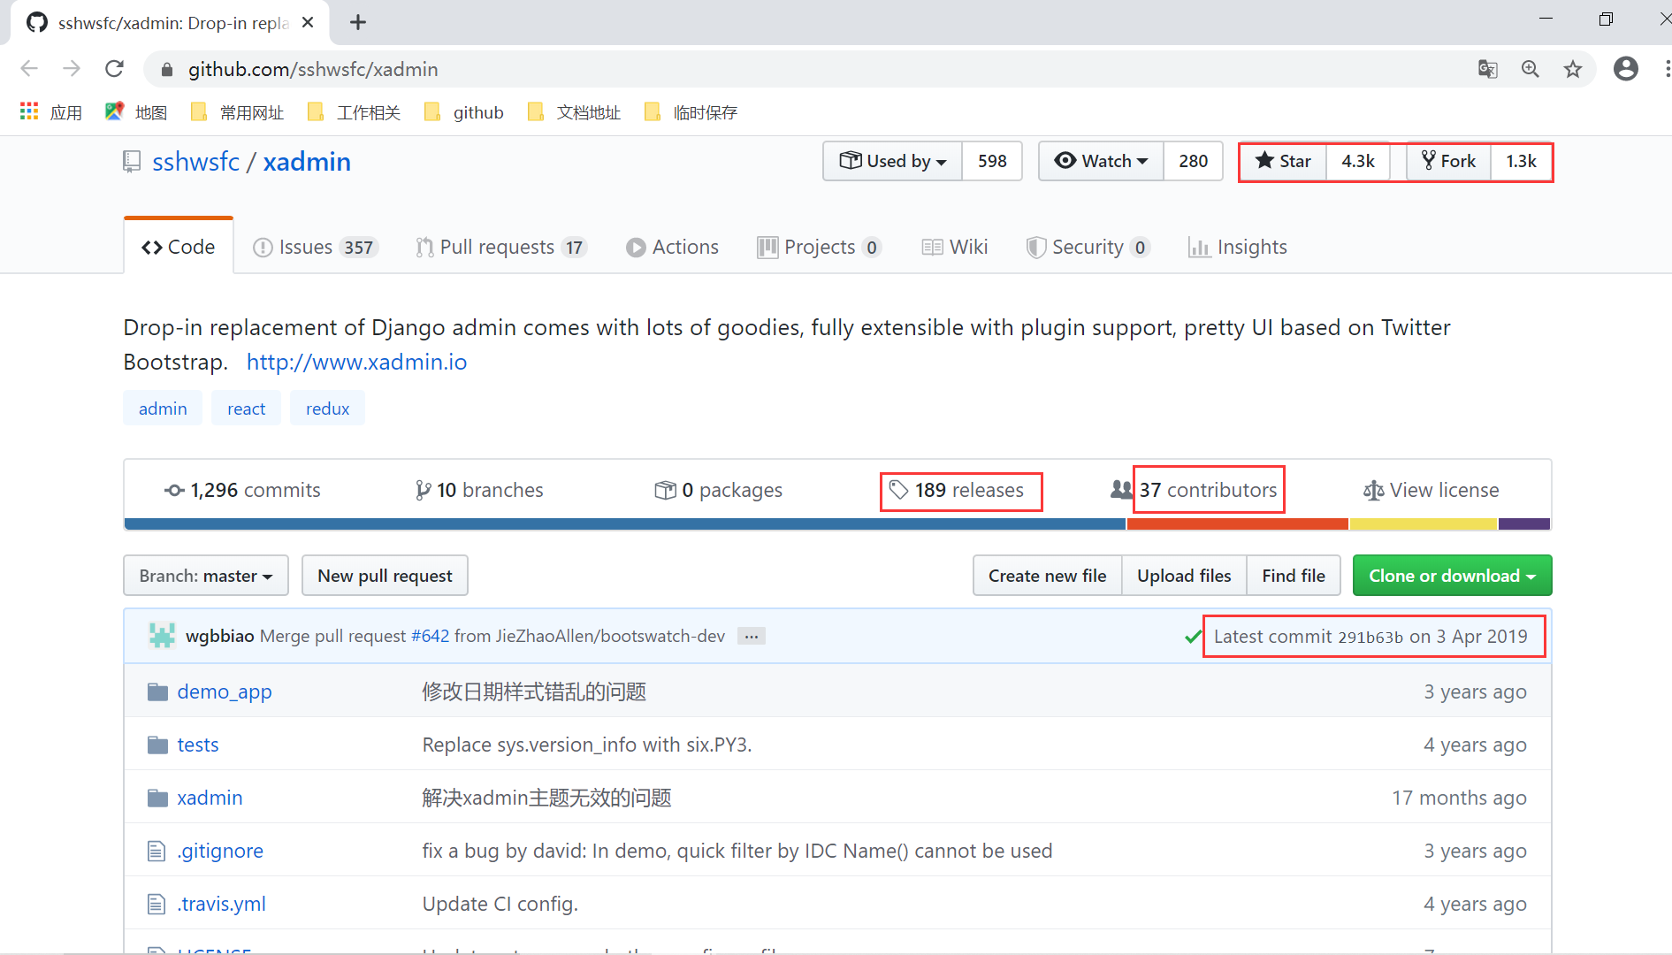Viewport: 1672px width, 955px height.
Task: Click the yellow language bar segment
Action: pos(1424,523)
